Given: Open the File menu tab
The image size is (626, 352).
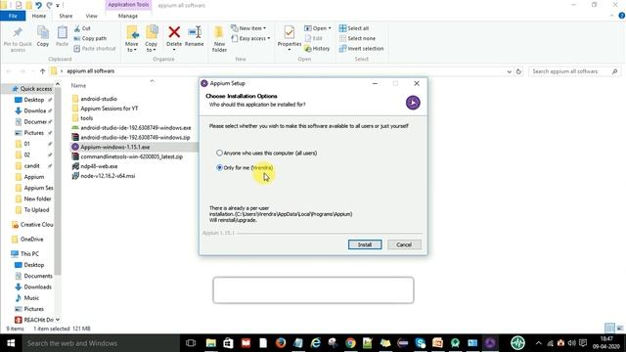Looking at the screenshot, I should coord(13,16).
